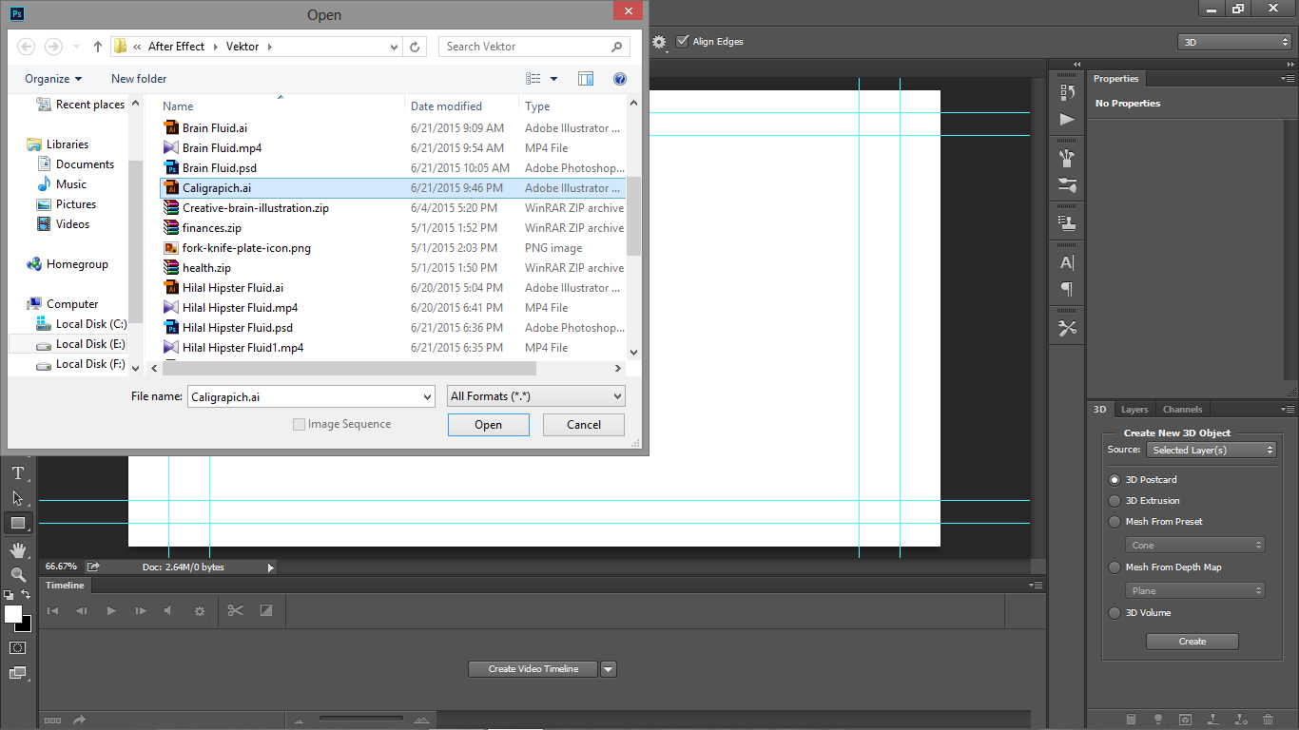Select the 3D Extrusion radio button
1299x730 pixels.
pyautogui.click(x=1115, y=501)
